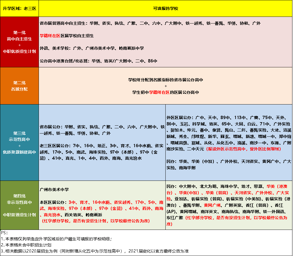Click the '公办高中港澳台班/宏志班' line
293x256 pixels.
98,61
